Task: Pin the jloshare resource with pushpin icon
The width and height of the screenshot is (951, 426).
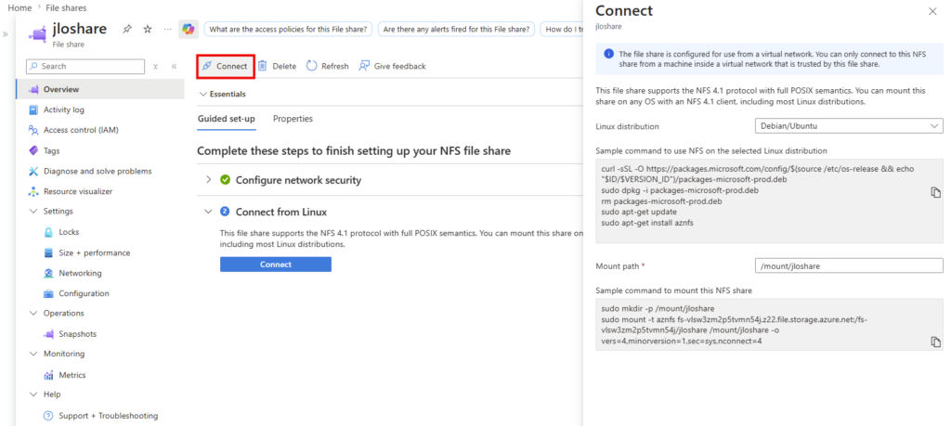Action: tap(127, 29)
